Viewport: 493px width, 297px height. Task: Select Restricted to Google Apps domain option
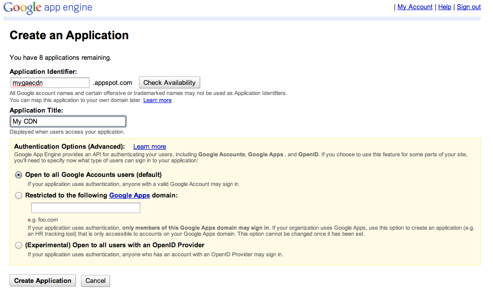(19, 195)
